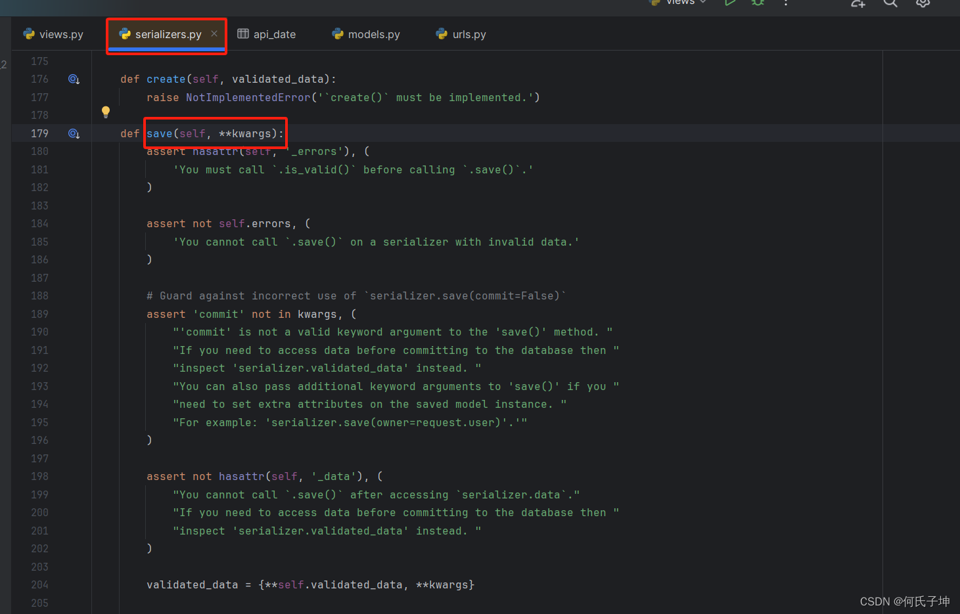
Task: Select the api_date tab
Action: (274, 33)
